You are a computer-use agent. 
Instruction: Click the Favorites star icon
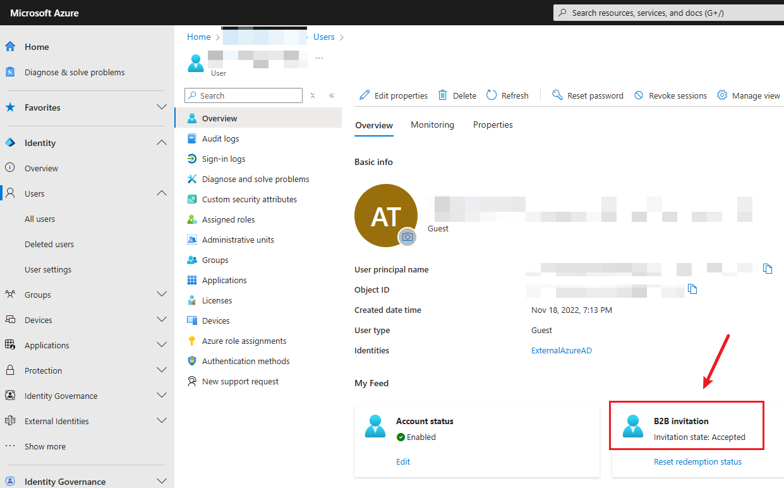(x=10, y=107)
